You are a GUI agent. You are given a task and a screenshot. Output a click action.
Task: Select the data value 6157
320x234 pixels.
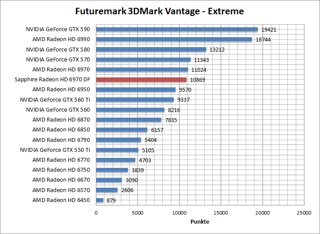click(x=157, y=130)
